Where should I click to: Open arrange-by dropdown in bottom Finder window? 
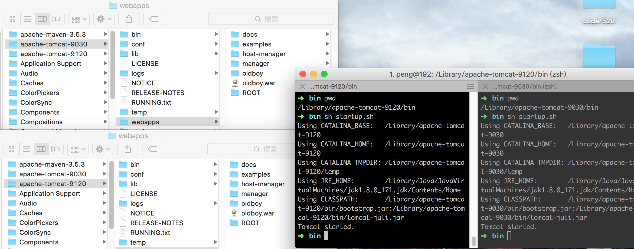pyautogui.click(x=78, y=149)
